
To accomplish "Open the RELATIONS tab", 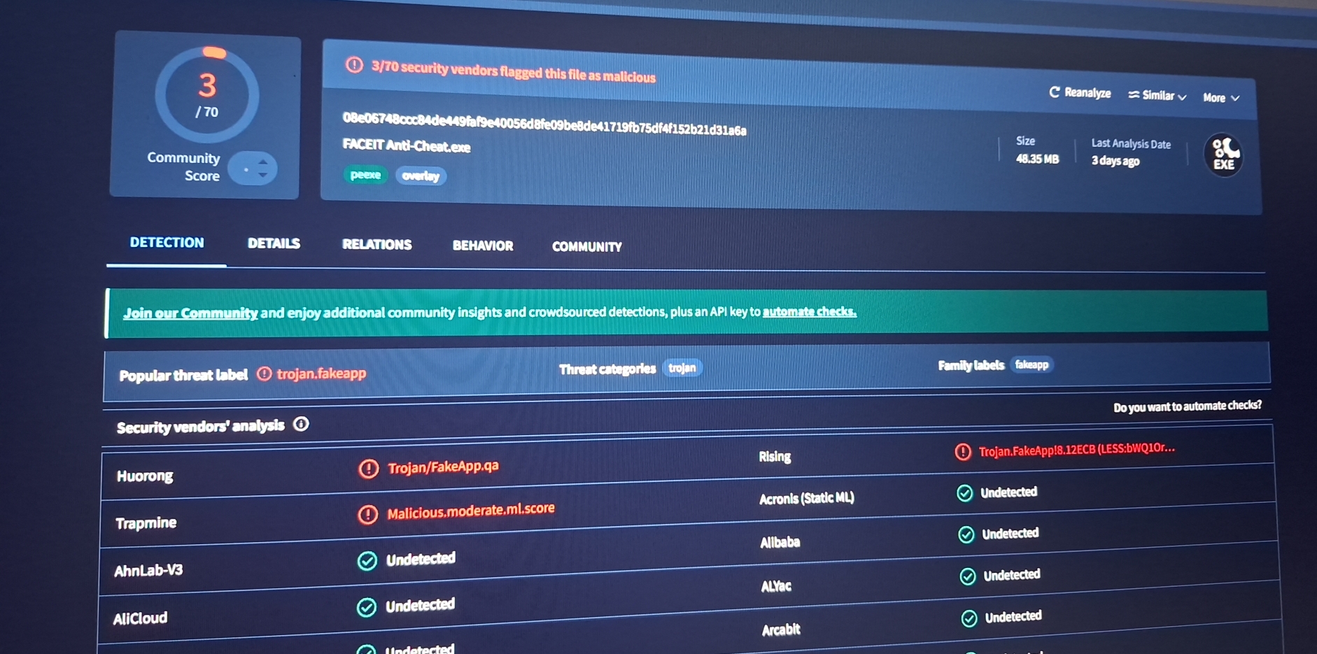I will [376, 245].
